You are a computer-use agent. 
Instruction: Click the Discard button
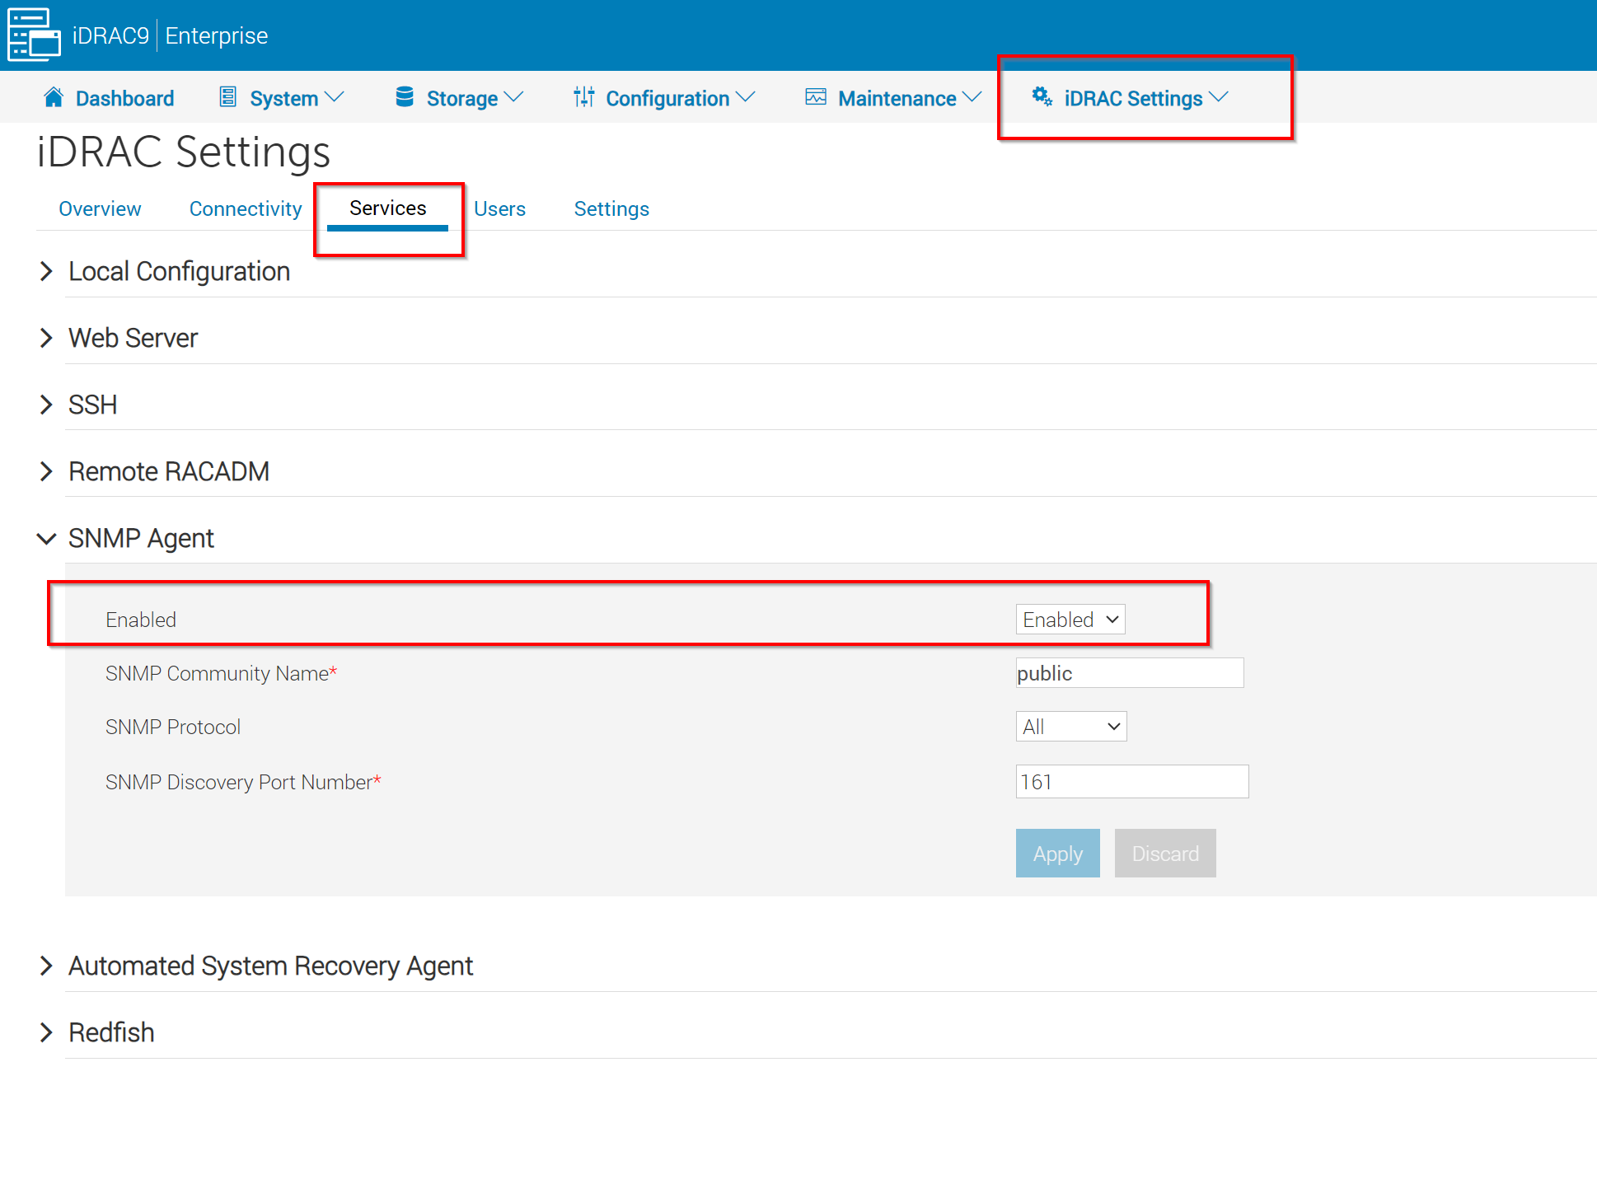pos(1164,854)
